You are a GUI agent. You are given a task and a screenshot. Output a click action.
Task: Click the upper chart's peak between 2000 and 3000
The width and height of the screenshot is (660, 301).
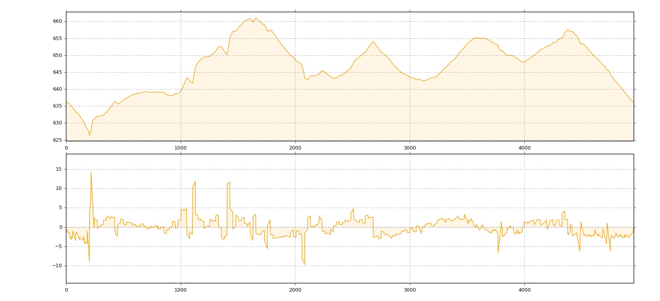click(373, 42)
